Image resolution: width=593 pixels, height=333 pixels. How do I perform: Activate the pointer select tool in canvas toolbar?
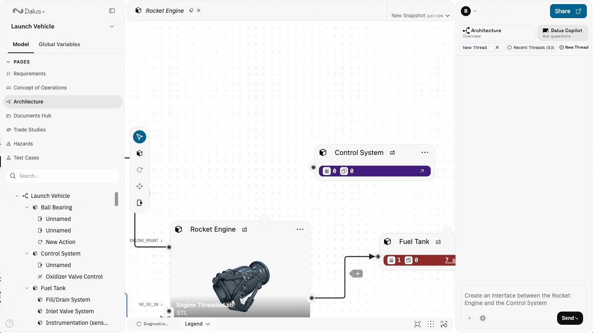(140, 137)
